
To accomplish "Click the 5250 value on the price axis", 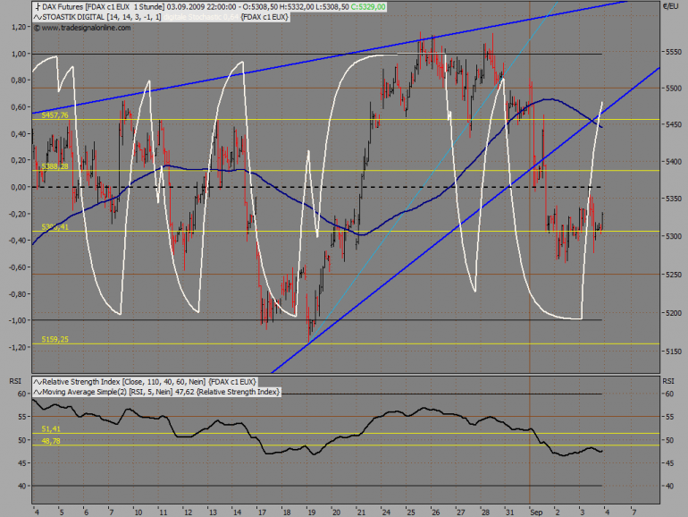I will pos(674,275).
